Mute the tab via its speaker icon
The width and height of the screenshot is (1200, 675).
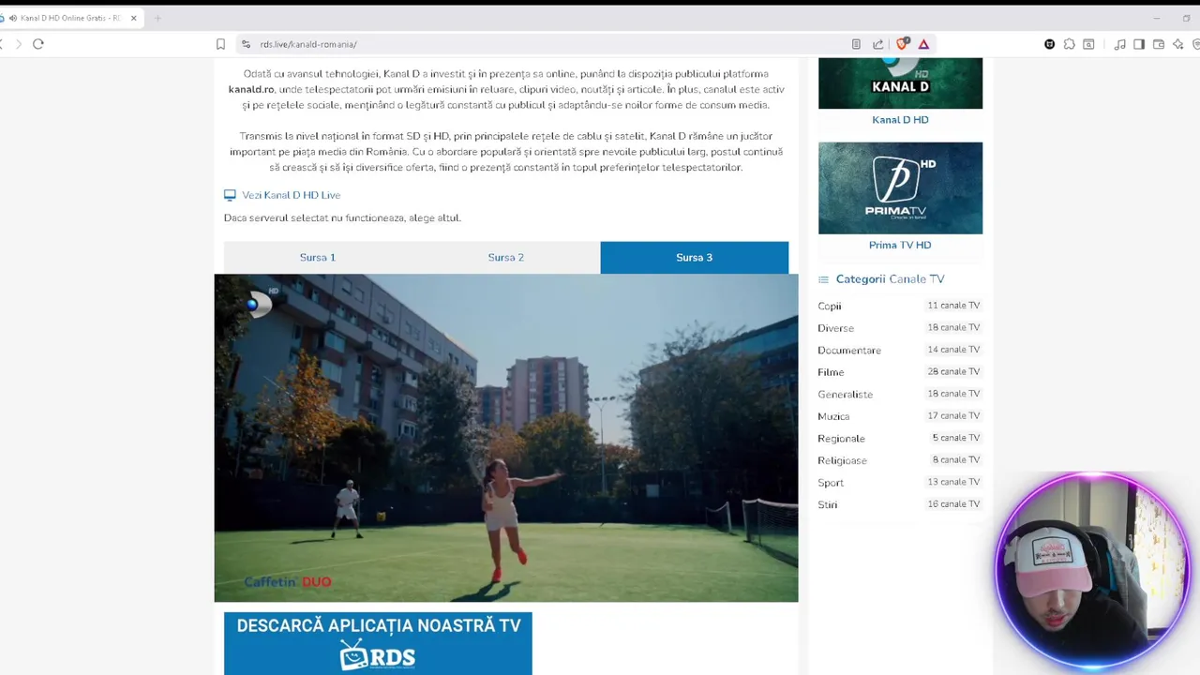(x=13, y=18)
